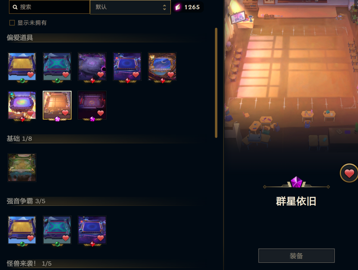358x270 pixels.
Task: Click the 装备 equip button
Action: point(296,256)
